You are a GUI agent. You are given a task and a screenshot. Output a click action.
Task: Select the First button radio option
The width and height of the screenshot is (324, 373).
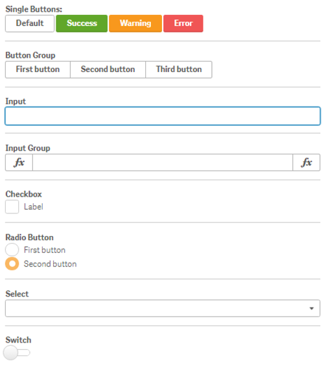pyautogui.click(x=12, y=250)
